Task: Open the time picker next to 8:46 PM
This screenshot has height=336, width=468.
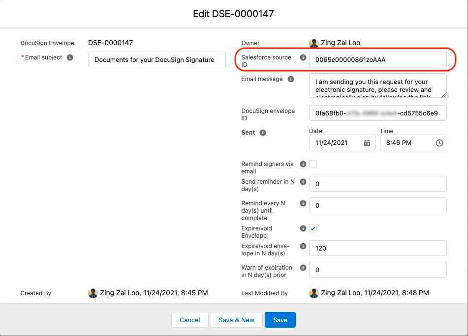Action: (x=438, y=142)
